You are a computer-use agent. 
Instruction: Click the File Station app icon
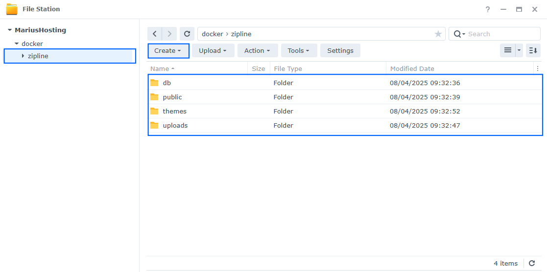[x=12, y=9]
